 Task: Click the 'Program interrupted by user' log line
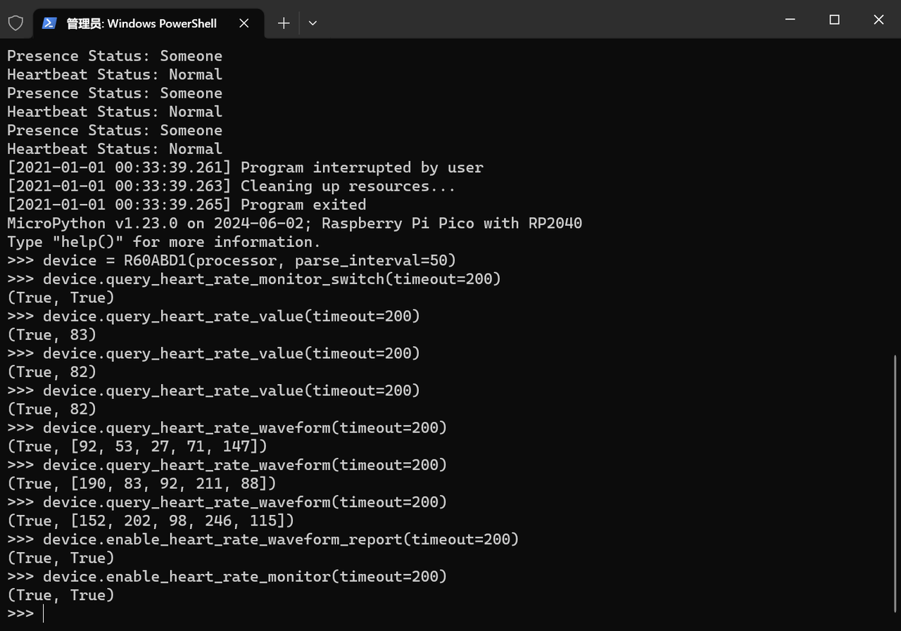point(245,167)
